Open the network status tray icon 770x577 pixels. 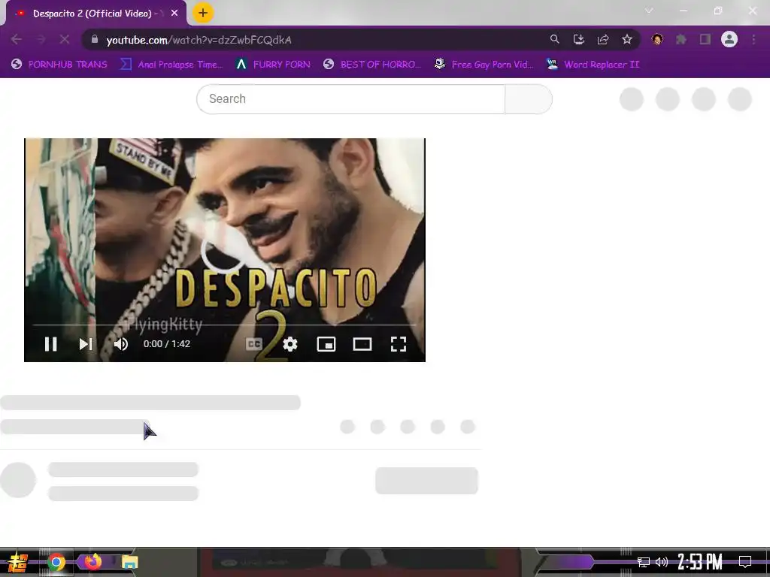644,562
